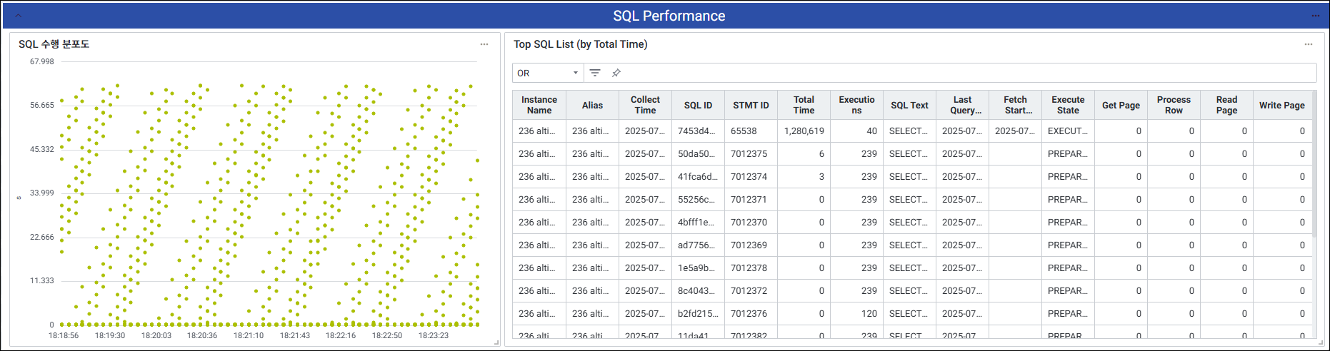
Task: Open SQL Performance header more options menu
Action: [x=1315, y=16]
